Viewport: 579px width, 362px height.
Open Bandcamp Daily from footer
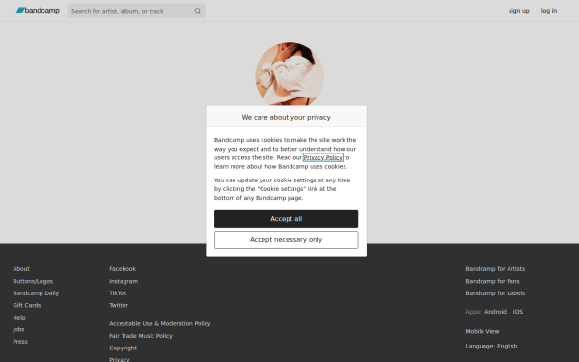click(36, 292)
